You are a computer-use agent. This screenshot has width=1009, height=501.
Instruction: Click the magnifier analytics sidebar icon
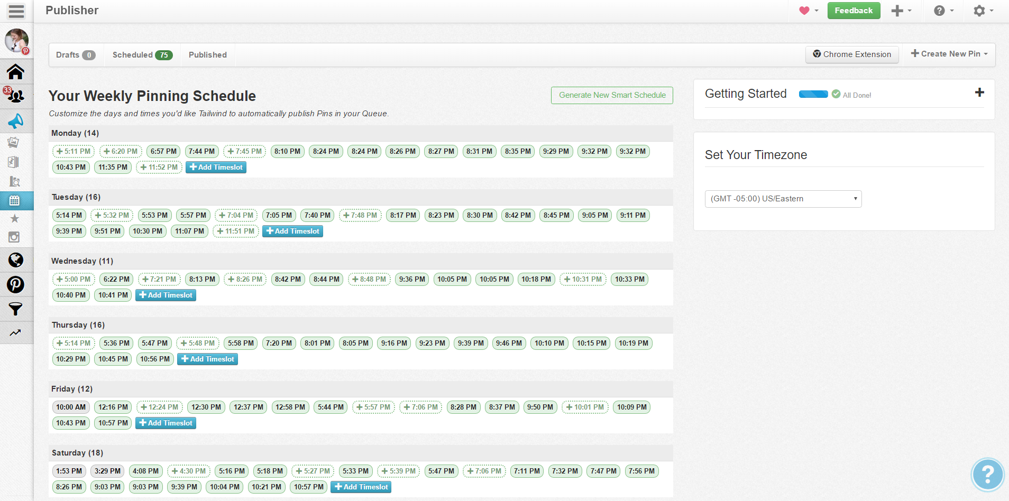15,182
